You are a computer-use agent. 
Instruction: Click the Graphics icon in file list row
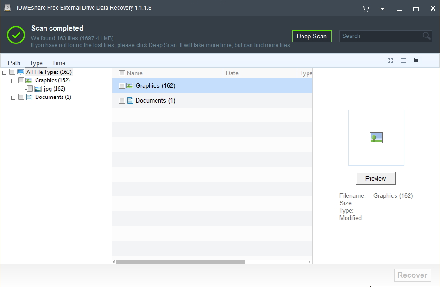click(130, 85)
